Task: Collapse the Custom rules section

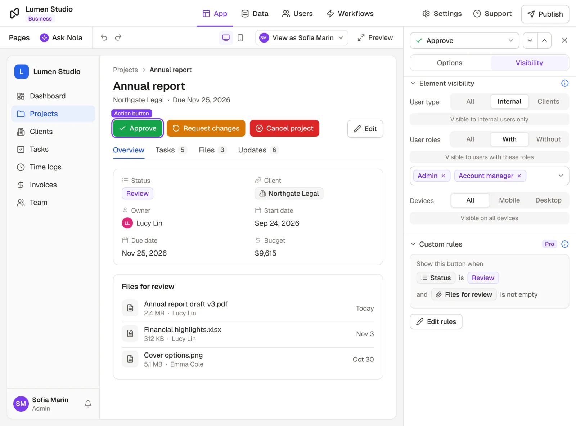Action: pyautogui.click(x=413, y=244)
